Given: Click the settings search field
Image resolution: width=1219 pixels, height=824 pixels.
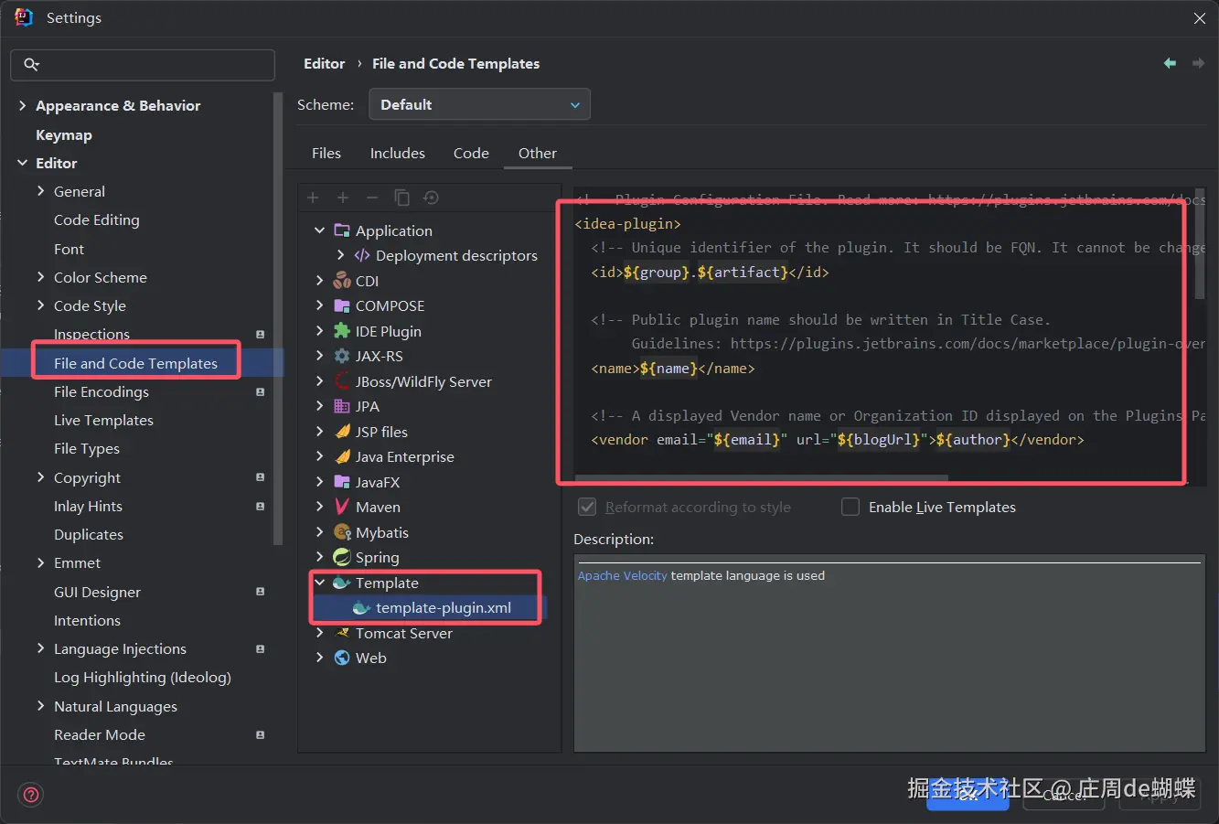Looking at the screenshot, I should point(143,64).
